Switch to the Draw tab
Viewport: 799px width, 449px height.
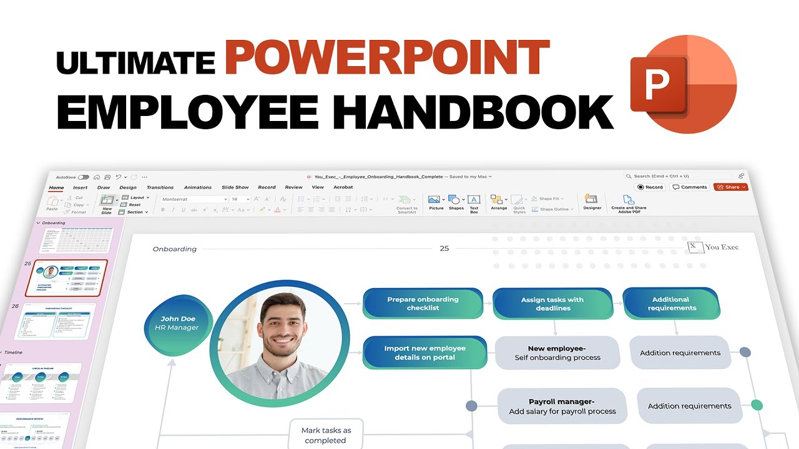104,187
